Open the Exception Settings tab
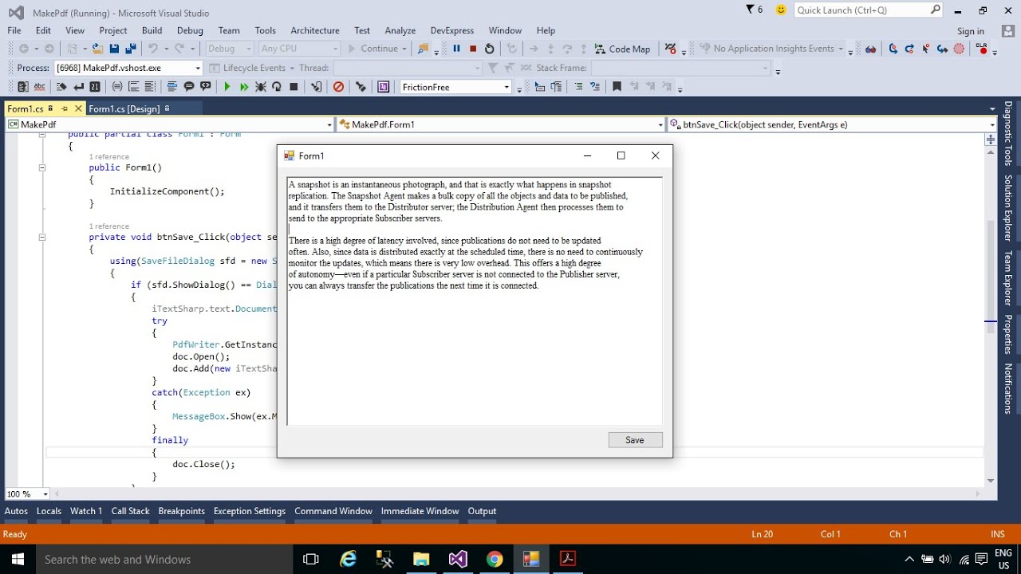1021x574 pixels. point(249,511)
